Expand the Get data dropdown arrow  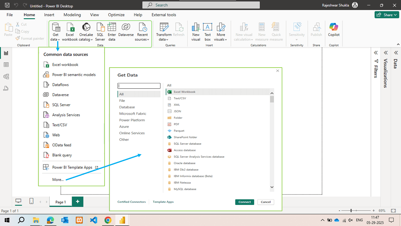(x=59, y=40)
